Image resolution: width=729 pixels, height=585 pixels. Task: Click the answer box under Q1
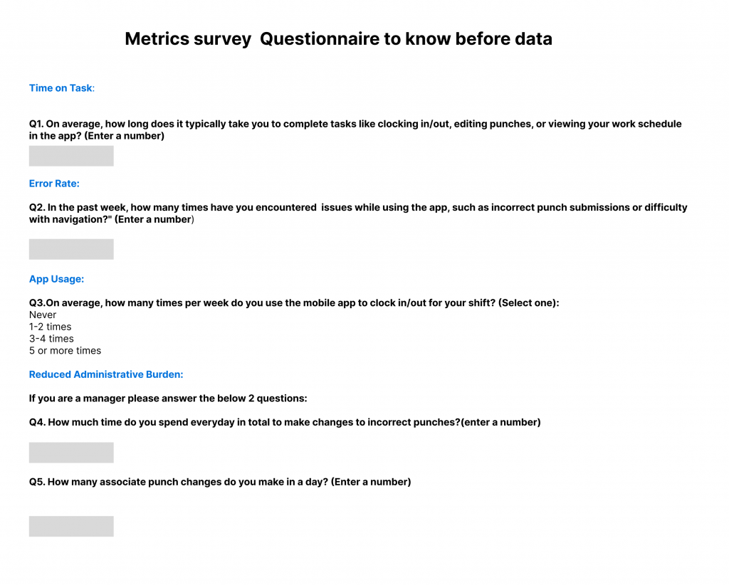71,156
